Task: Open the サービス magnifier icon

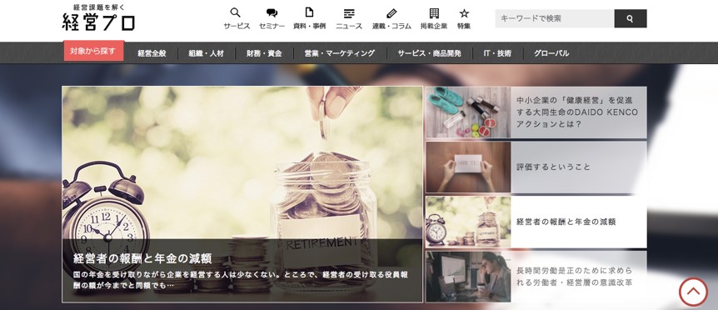Action: pos(236,12)
